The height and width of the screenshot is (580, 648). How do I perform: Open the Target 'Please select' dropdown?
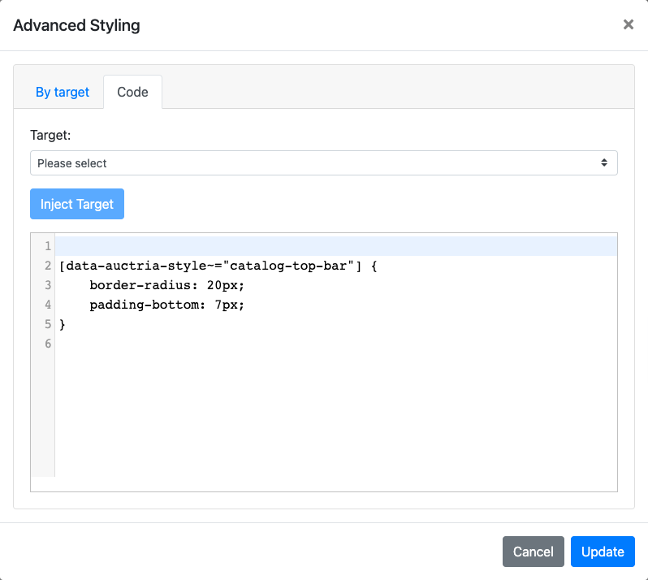click(x=323, y=163)
